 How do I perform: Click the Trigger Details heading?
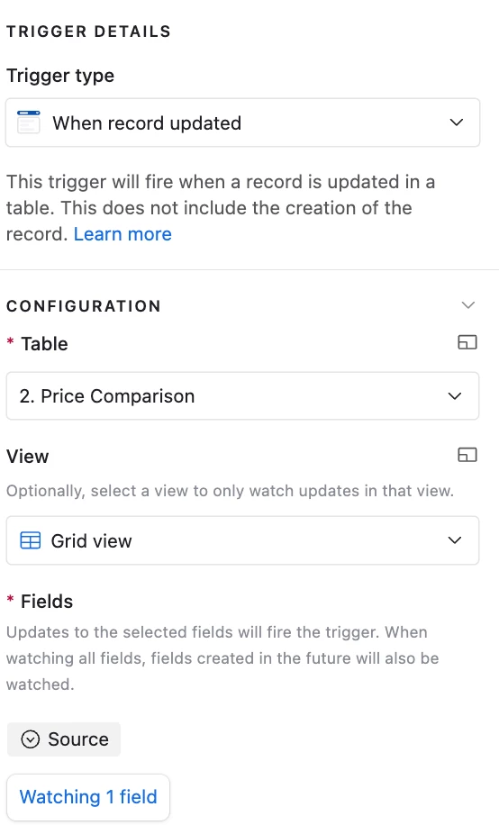point(88,32)
